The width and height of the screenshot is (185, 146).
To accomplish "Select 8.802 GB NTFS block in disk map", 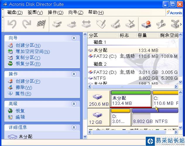I will tap(155, 117).
